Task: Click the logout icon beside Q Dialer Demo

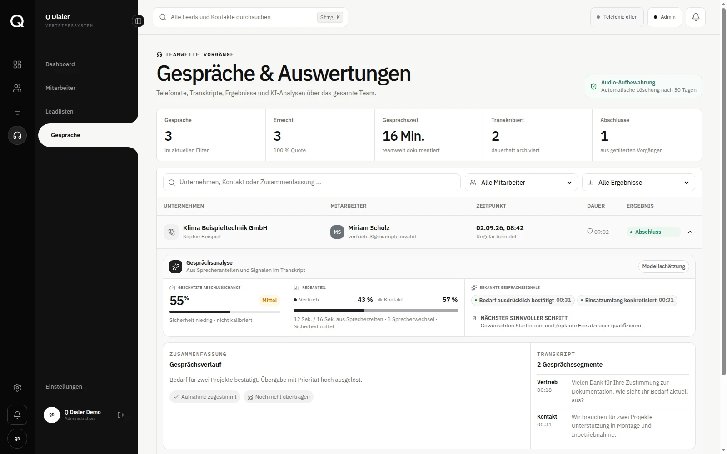Action: (121, 415)
